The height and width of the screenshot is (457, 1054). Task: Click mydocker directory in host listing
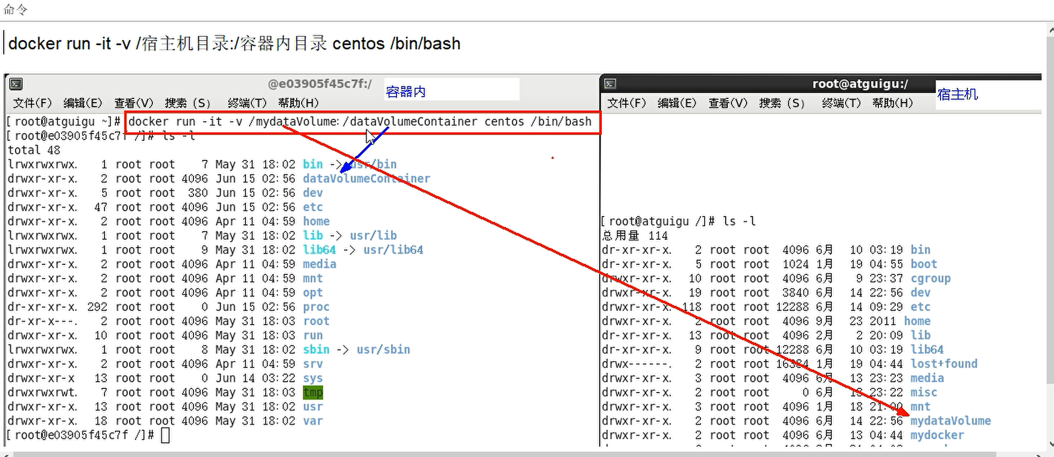click(937, 436)
